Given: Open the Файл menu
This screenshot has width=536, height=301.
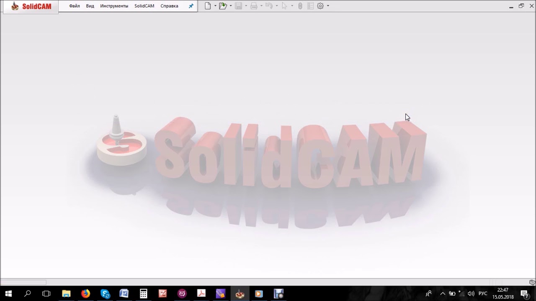Looking at the screenshot, I should (x=75, y=6).
